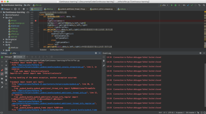Start debugging with the green bug icon
The width and height of the screenshot is (206, 114).
(175, 5)
